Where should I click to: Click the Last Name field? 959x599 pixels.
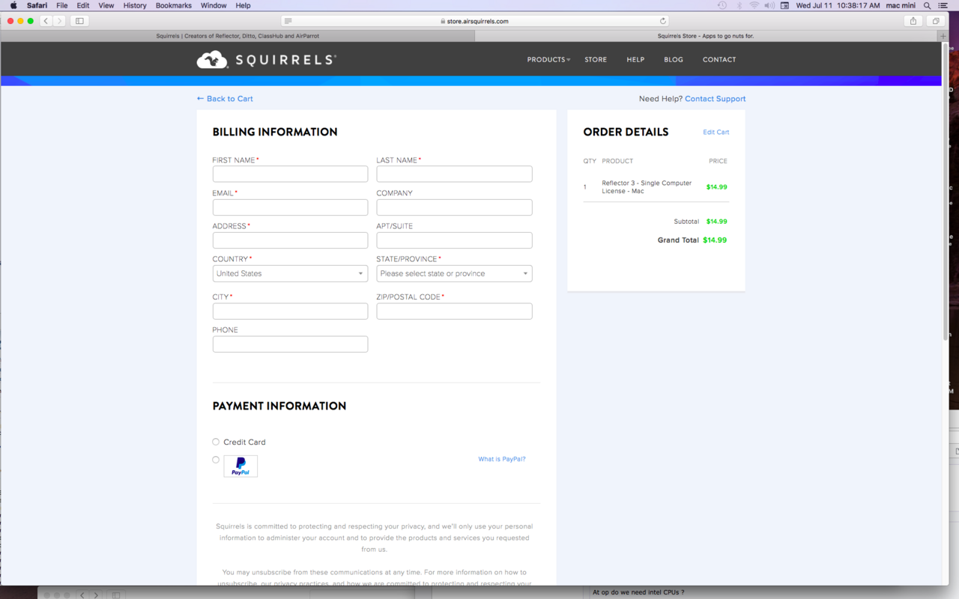[x=454, y=174]
